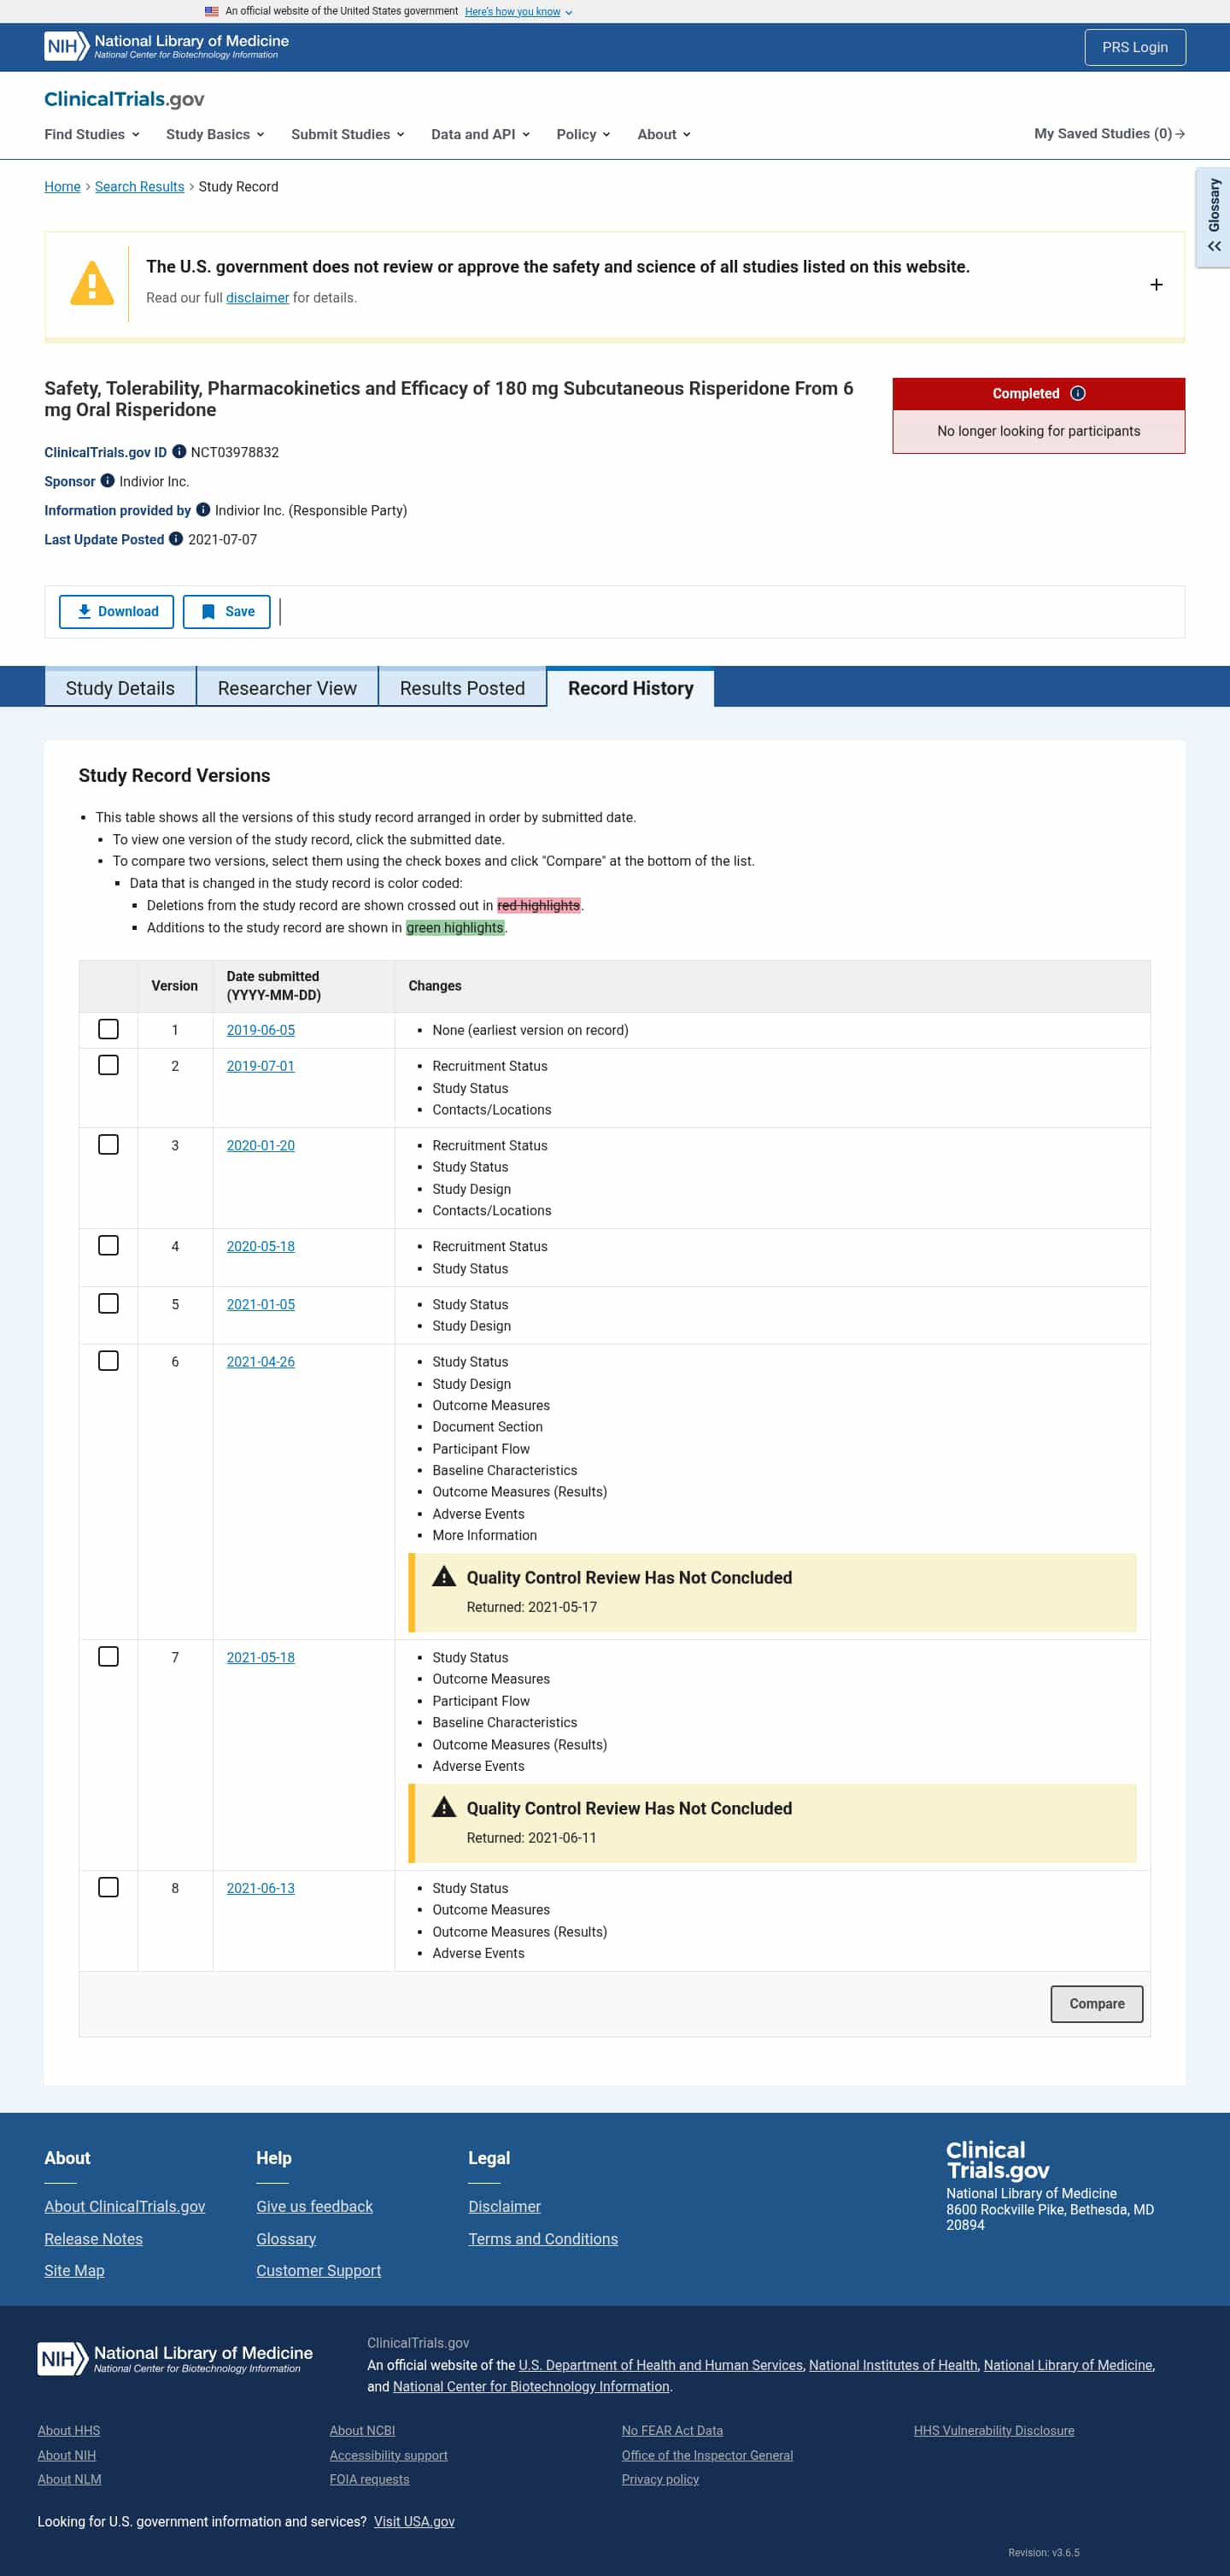This screenshot has width=1230, height=2576.
Task: Click the Download button
Action: [117, 612]
